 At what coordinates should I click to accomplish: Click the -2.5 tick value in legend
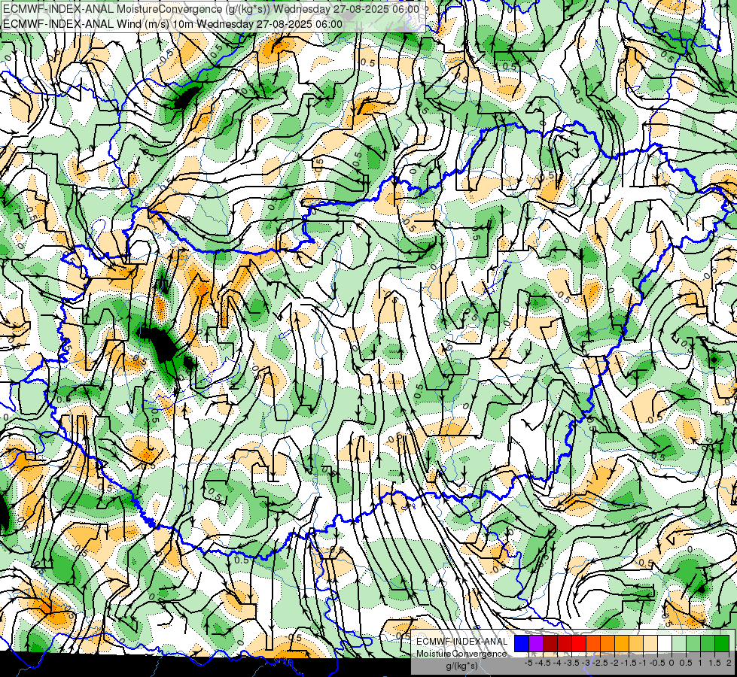pyautogui.click(x=600, y=663)
